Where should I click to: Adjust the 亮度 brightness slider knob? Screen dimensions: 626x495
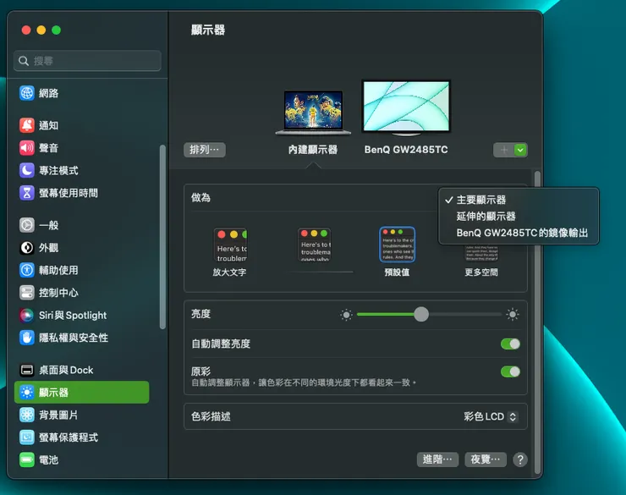421,315
